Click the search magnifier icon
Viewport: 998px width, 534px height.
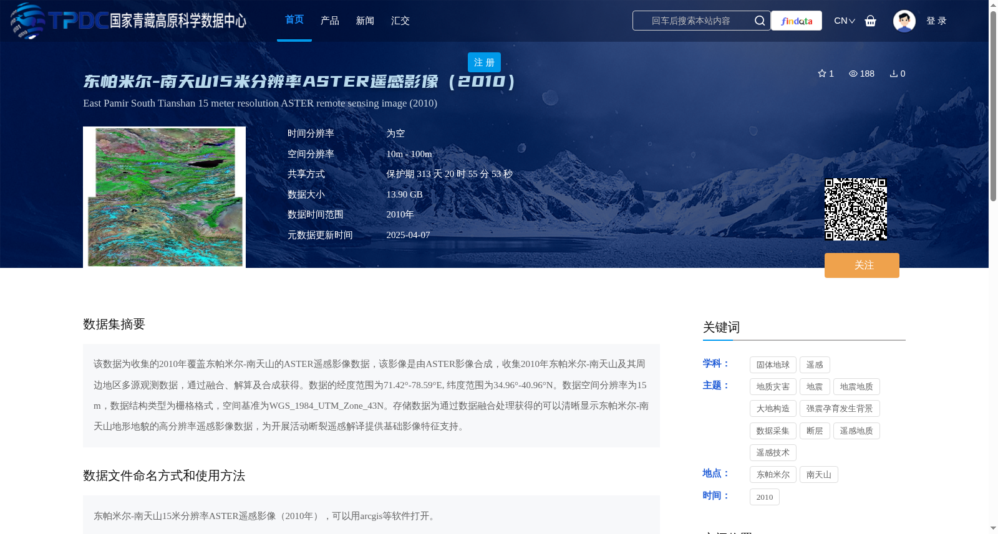click(759, 21)
